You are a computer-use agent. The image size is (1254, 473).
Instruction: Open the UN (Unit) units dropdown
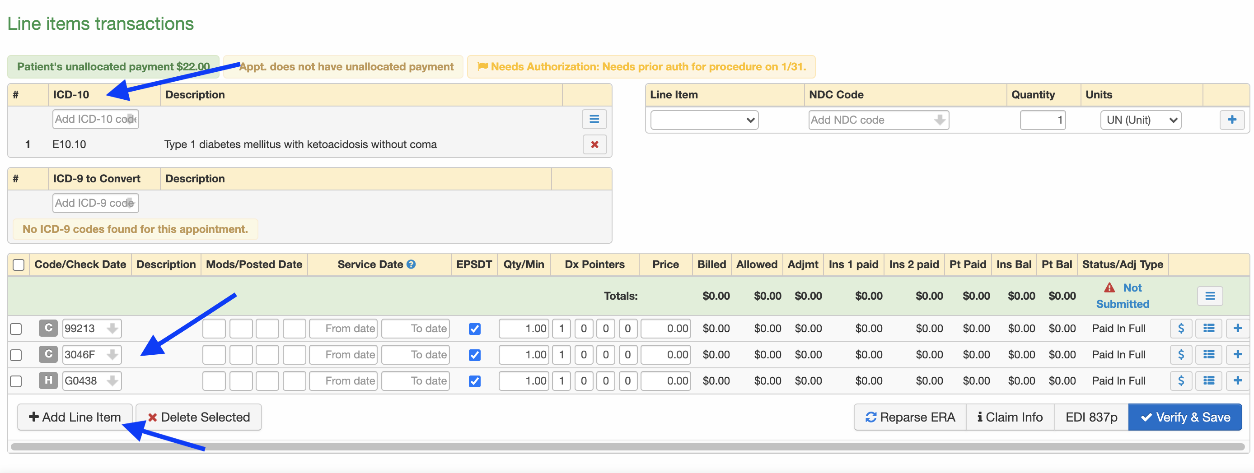pyautogui.click(x=1141, y=120)
